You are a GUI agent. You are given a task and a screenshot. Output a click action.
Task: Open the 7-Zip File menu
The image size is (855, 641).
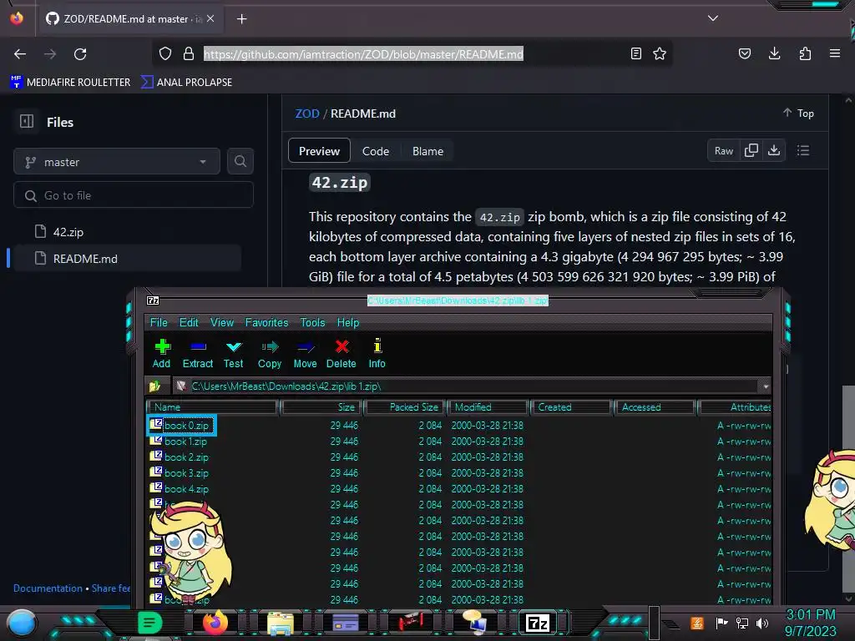[159, 322]
